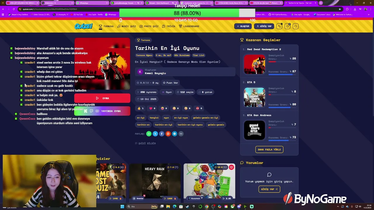Open Photo Quiz menu item
The image size is (374, 210).
(x=149, y=26)
